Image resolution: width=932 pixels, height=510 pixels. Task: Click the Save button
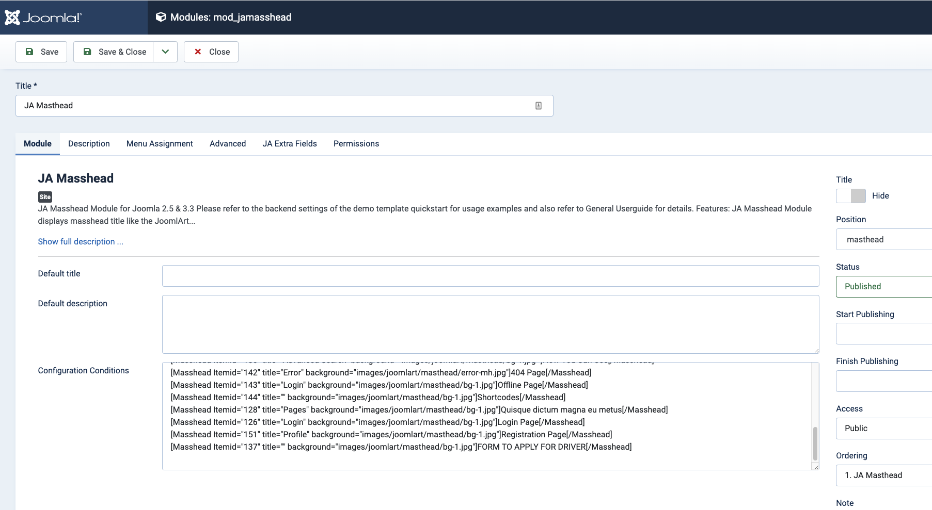click(41, 52)
